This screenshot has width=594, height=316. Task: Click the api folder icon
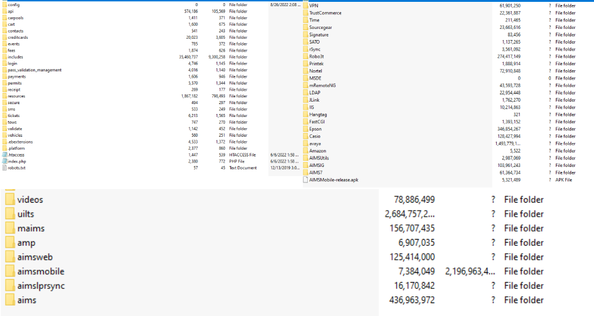4,11
